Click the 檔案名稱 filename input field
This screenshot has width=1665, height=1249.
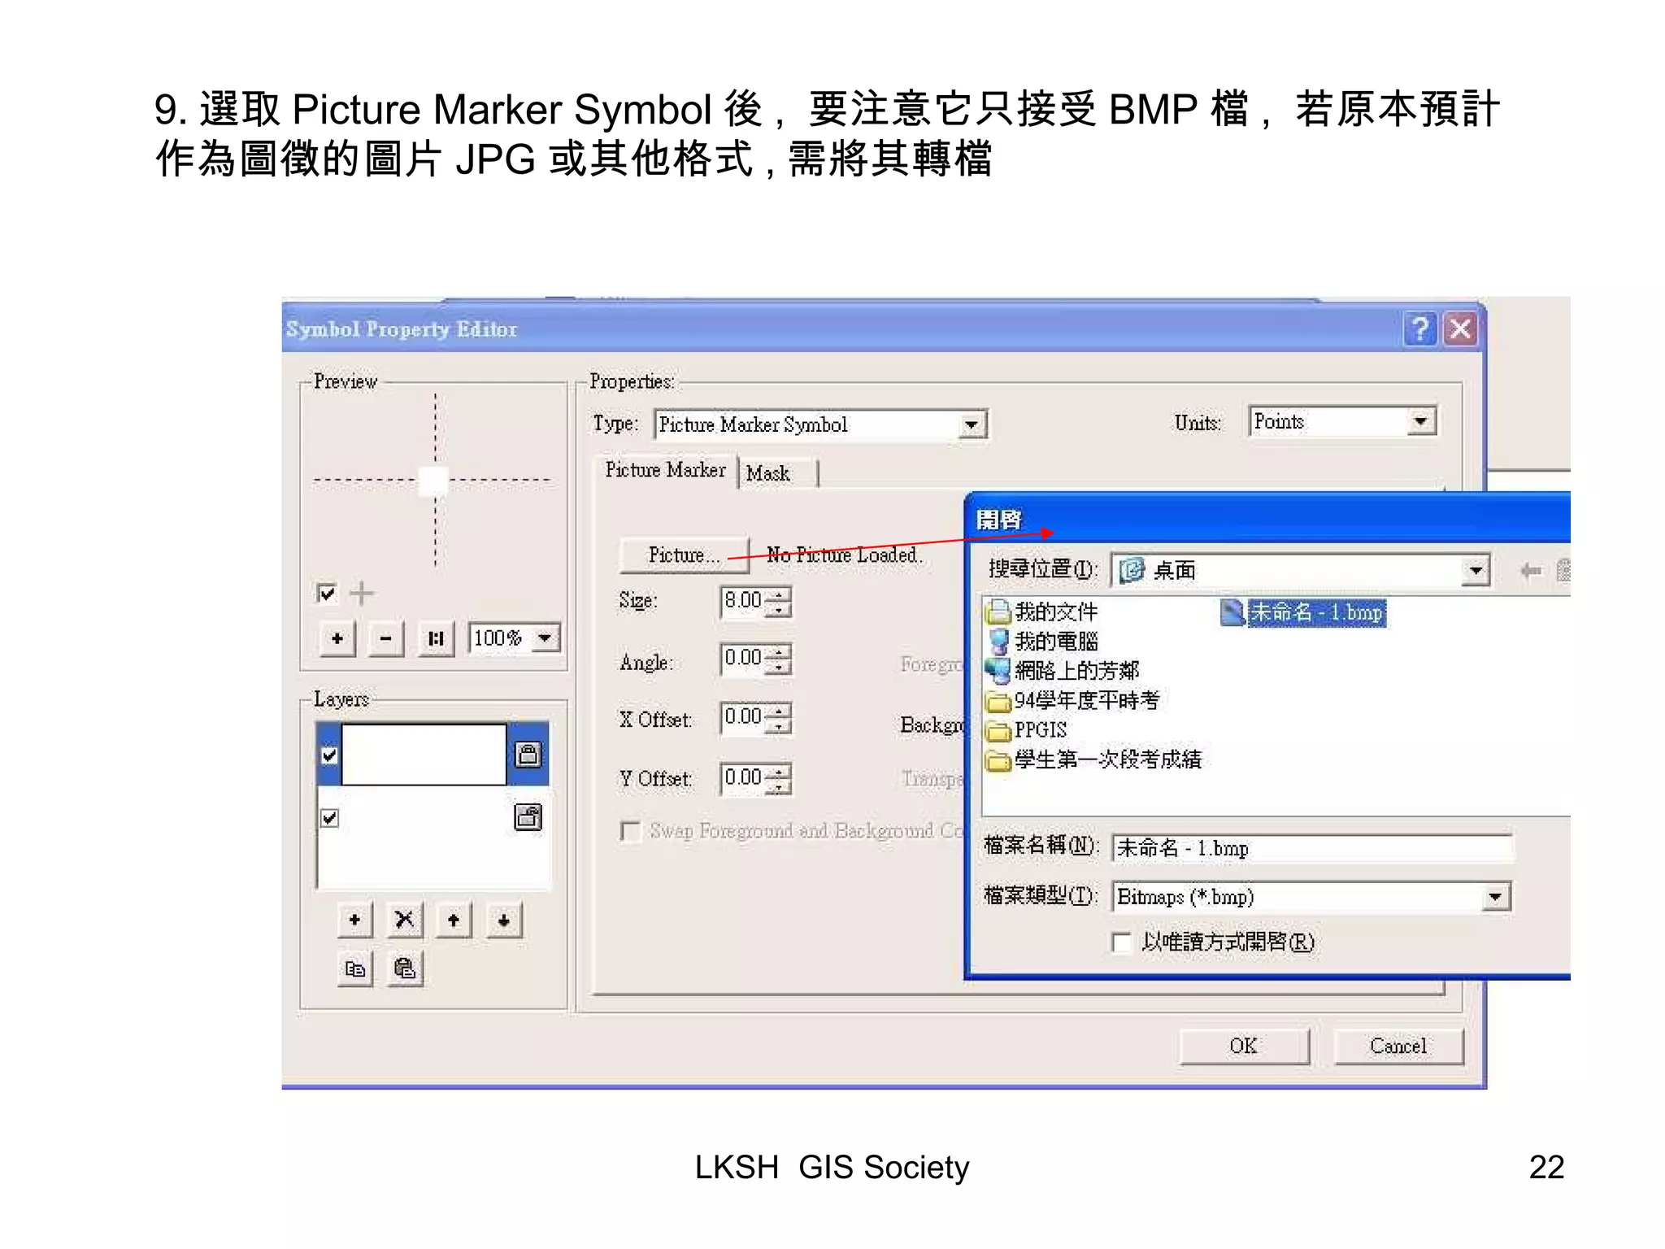1312,848
